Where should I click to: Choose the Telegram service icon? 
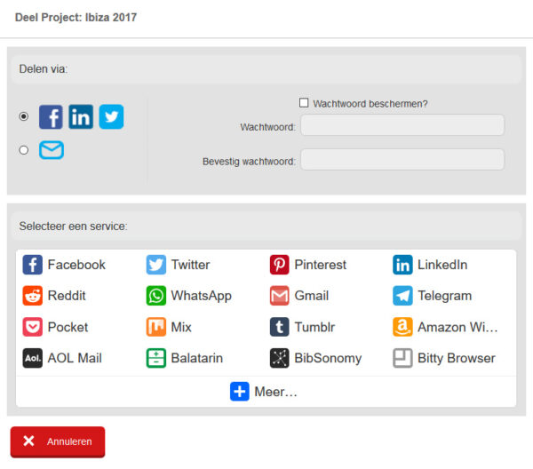pyautogui.click(x=402, y=296)
